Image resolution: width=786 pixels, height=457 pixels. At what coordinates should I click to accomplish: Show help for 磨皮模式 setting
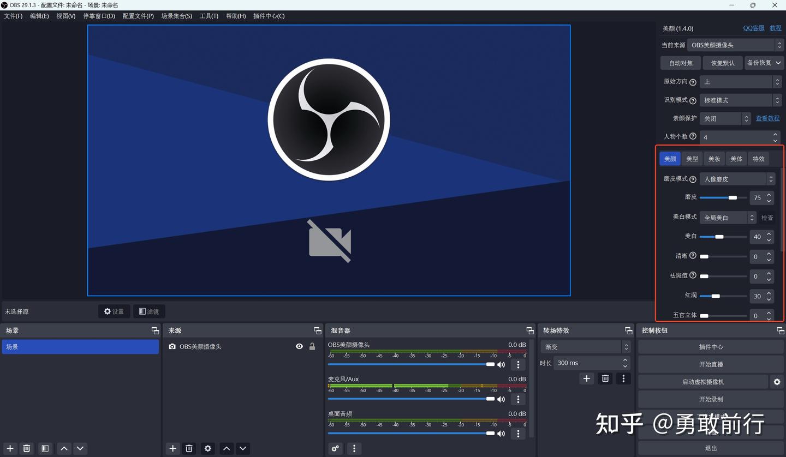click(x=693, y=179)
